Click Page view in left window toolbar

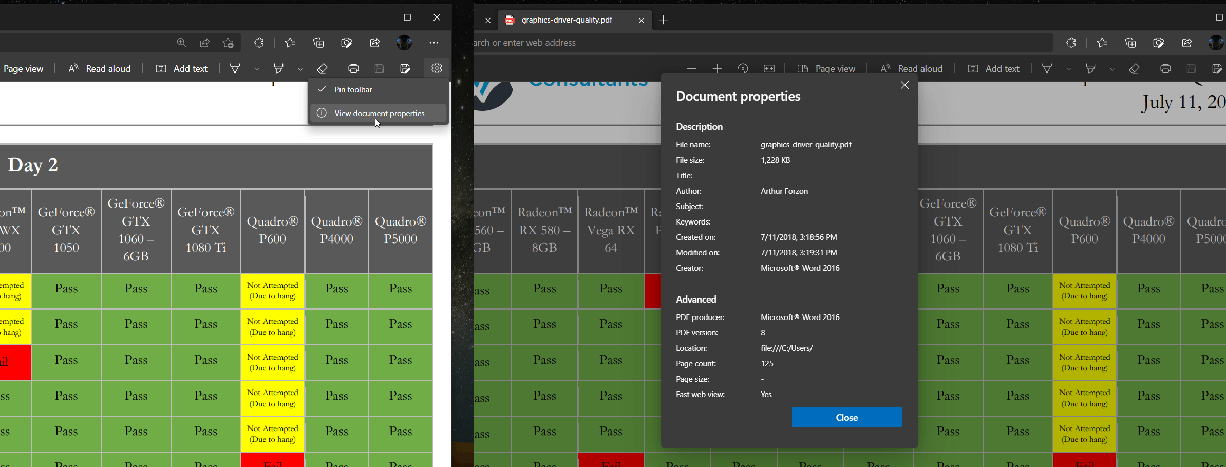pyautogui.click(x=23, y=68)
